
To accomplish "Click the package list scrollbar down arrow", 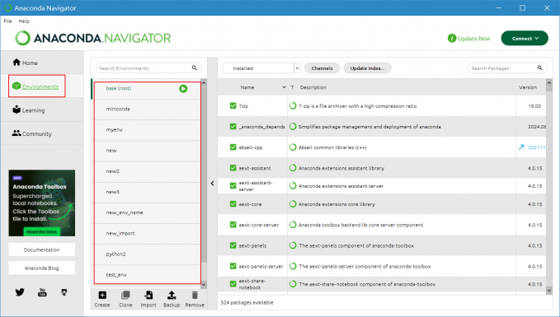I will [x=549, y=291].
